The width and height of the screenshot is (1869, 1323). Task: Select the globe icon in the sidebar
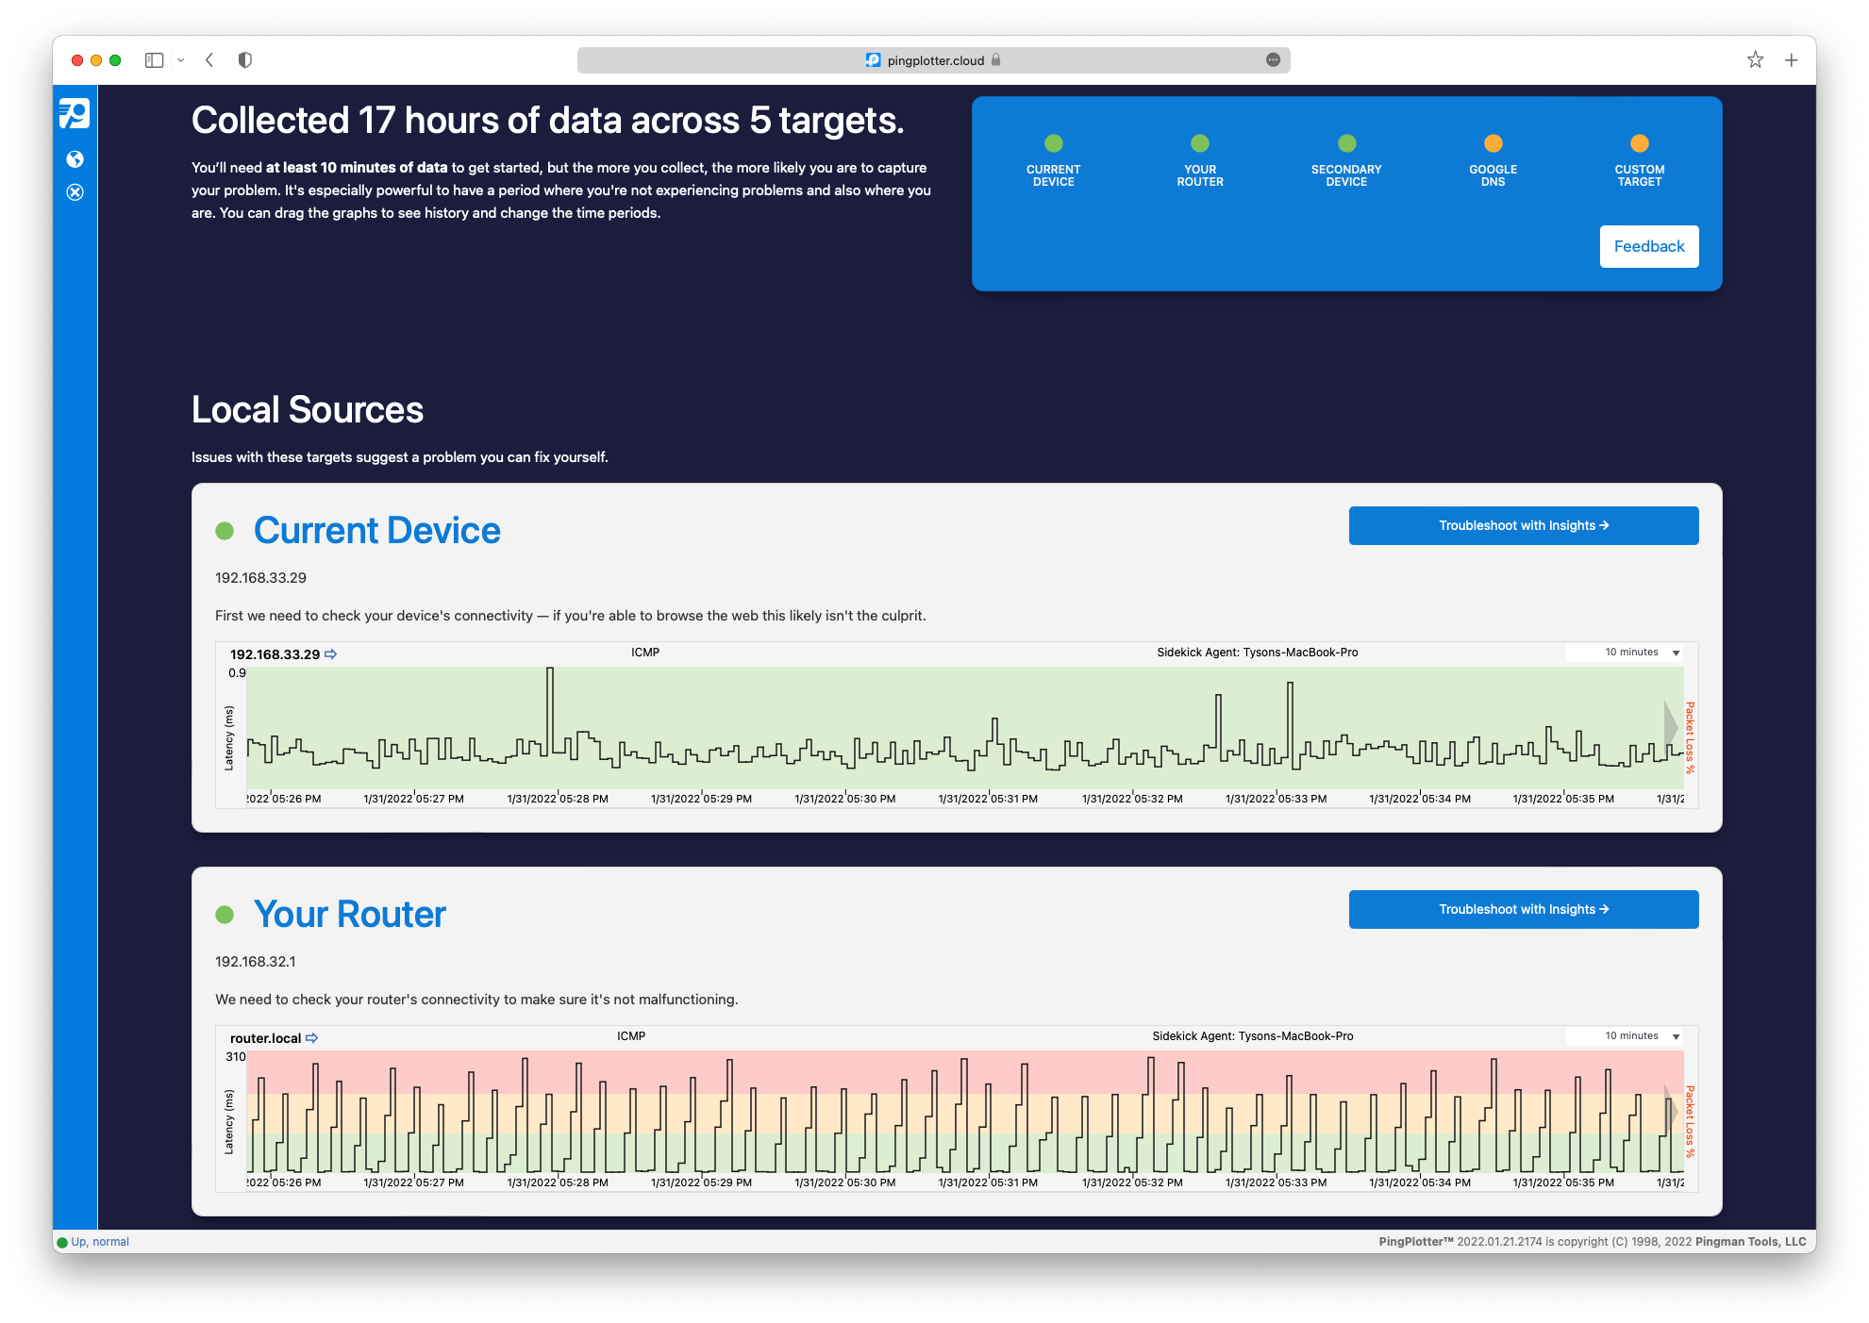pyautogui.click(x=75, y=158)
